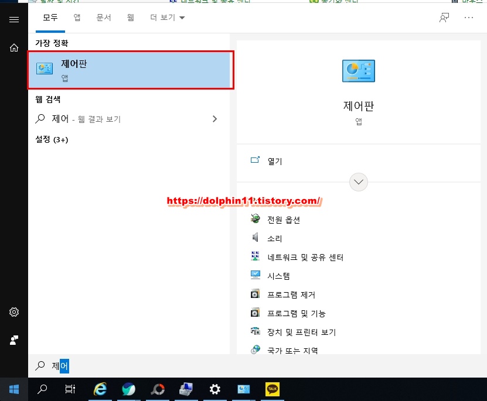The width and height of the screenshot is (487, 401).
Task: Click the open-window icon beside 열기
Action: 255,160
